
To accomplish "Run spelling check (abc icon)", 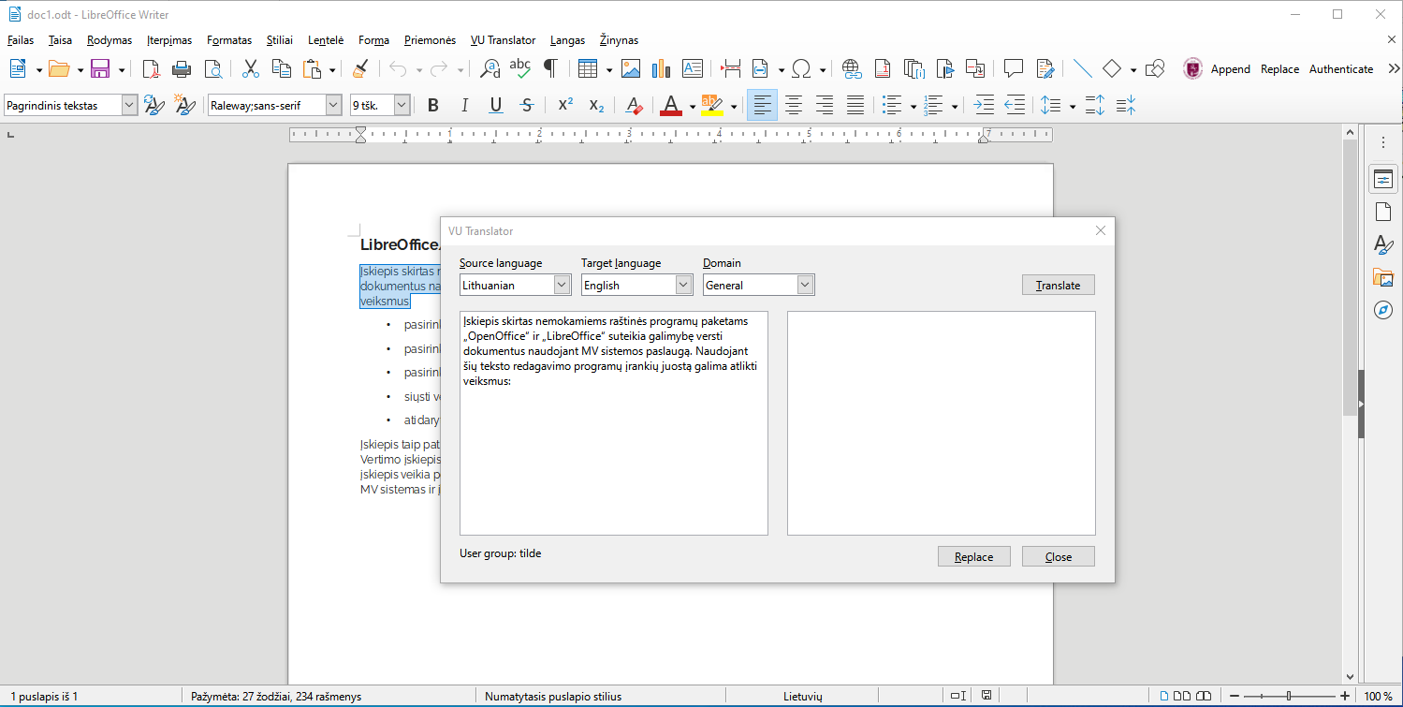I will [x=519, y=68].
